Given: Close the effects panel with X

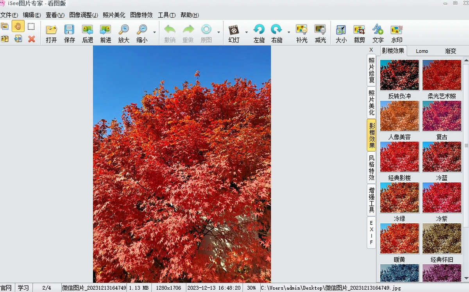Looking at the screenshot, I should pyautogui.click(x=371, y=50).
